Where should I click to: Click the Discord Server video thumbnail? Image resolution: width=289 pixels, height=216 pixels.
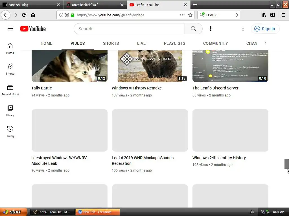pyautogui.click(x=230, y=66)
